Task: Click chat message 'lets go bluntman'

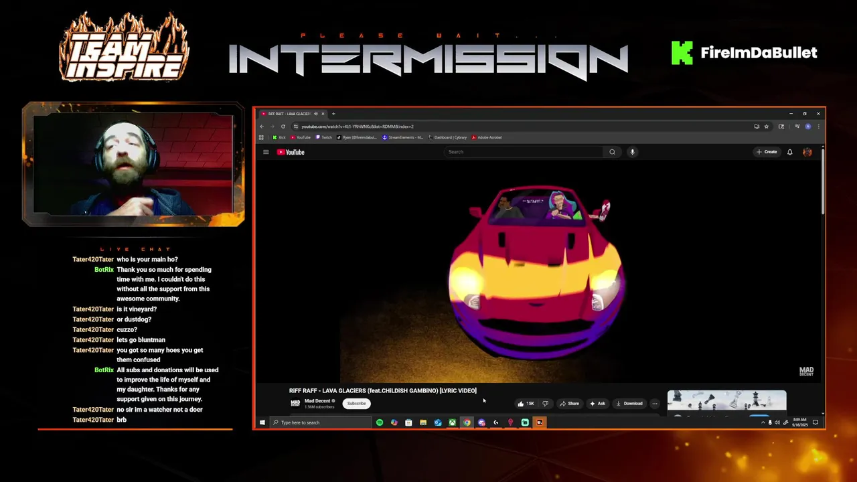Action: tap(141, 339)
